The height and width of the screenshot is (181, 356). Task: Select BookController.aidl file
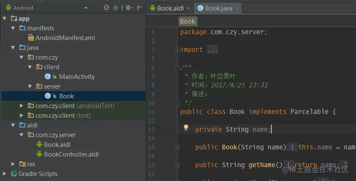[x=71, y=154]
